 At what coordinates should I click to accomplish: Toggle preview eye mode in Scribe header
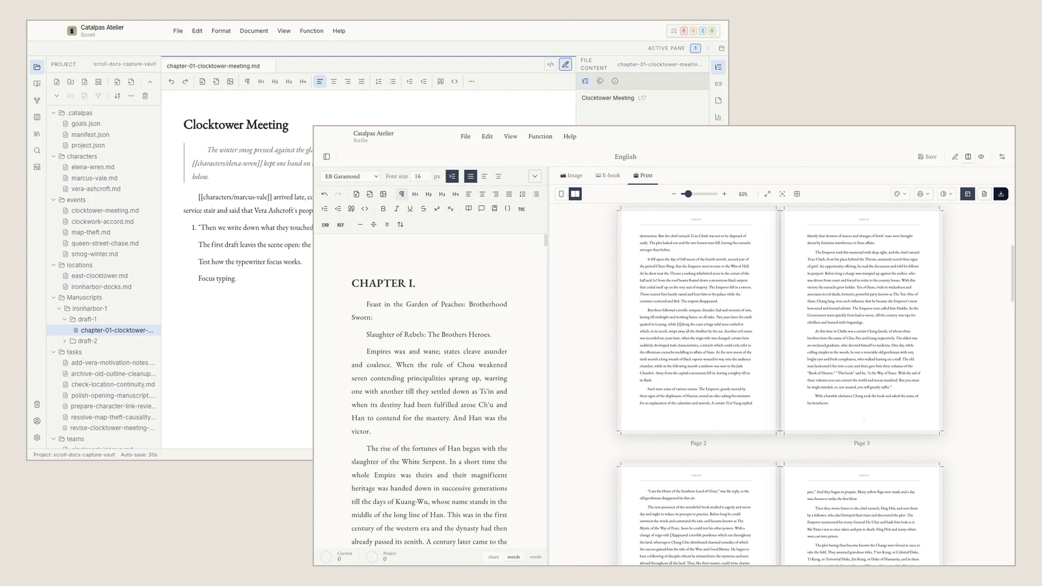[x=981, y=157]
